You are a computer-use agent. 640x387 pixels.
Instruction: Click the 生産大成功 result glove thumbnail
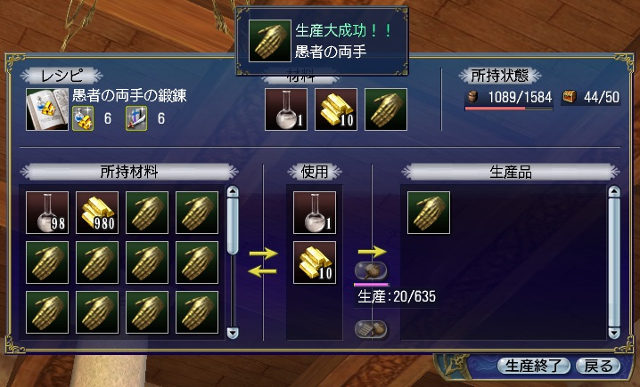[270, 41]
